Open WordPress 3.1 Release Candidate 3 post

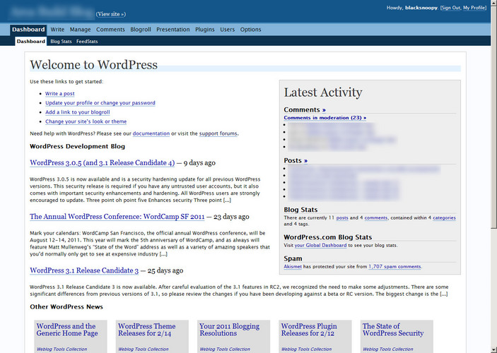(x=84, y=270)
